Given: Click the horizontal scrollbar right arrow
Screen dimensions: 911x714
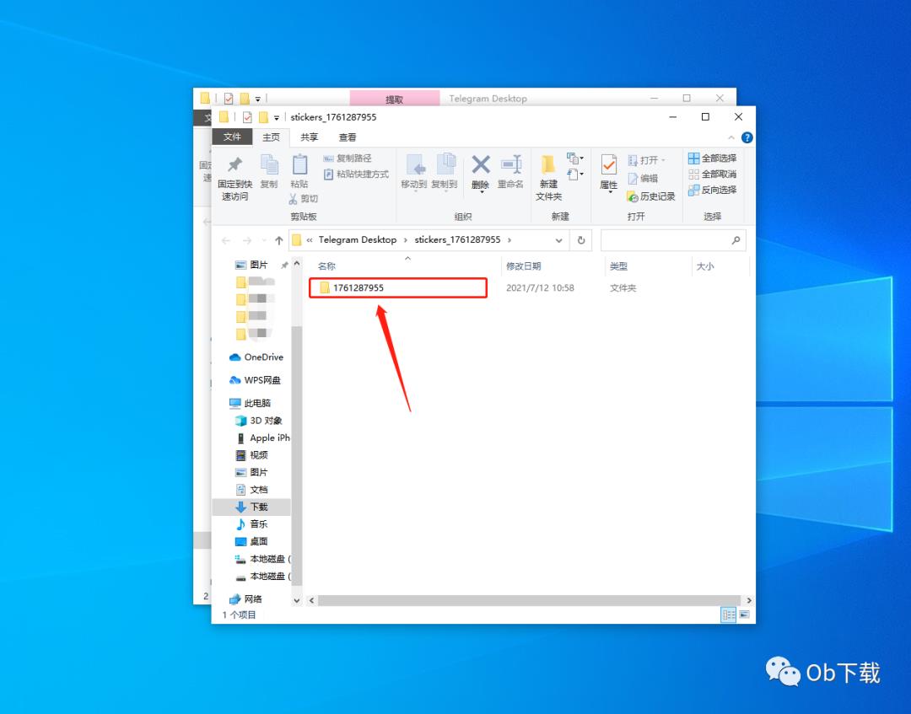Looking at the screenshot, I should (749, 600).
